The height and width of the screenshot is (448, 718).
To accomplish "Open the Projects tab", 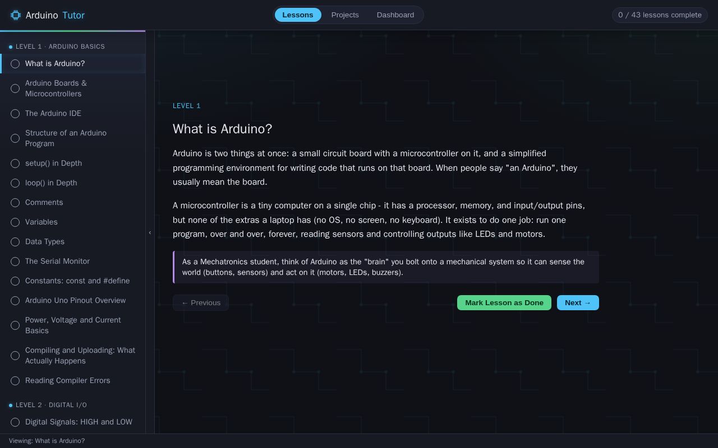I will click(345, 15).
